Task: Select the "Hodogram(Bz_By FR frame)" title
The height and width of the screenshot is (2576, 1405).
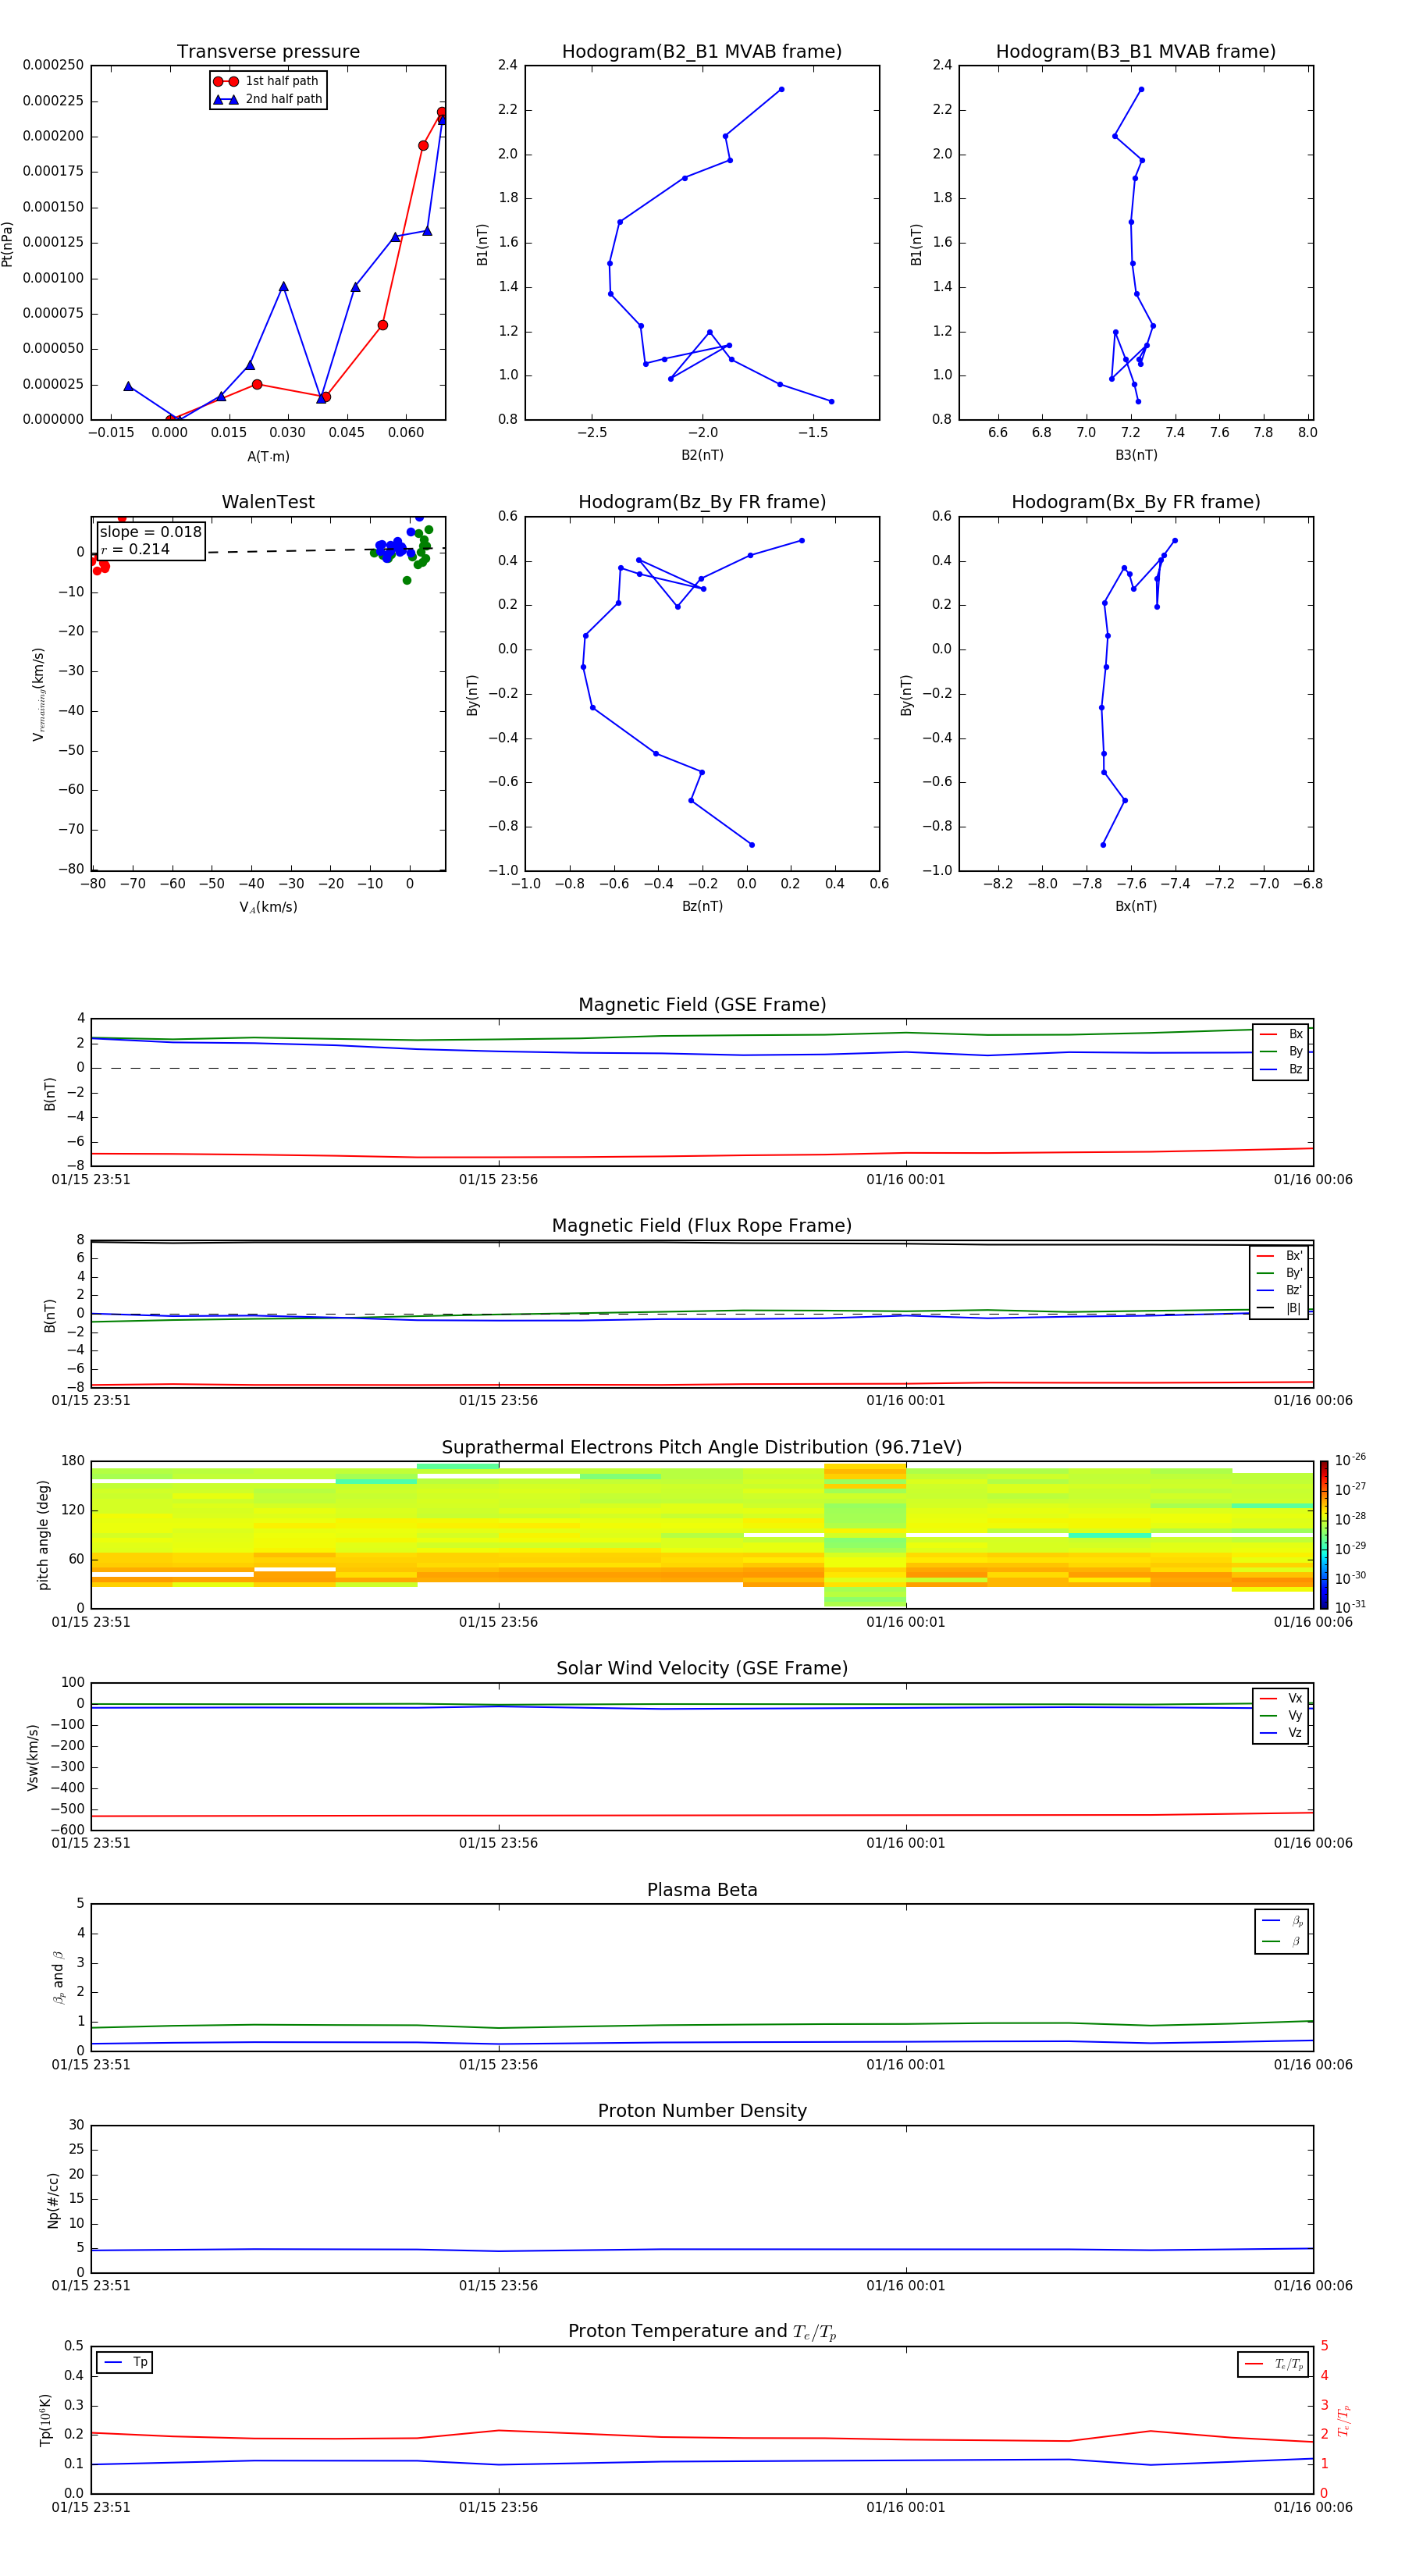Action: click(x=702, y=502)
